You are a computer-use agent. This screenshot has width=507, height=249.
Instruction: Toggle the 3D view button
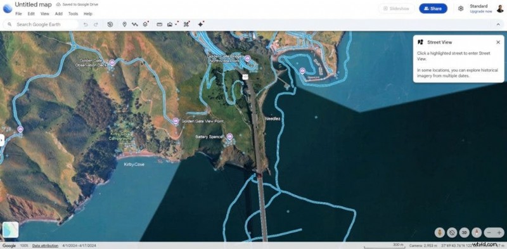coord(465,233)
